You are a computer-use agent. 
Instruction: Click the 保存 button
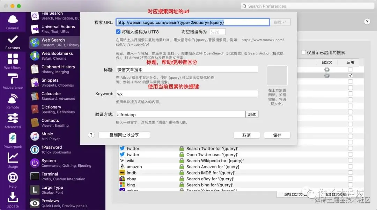pos(277,135)
